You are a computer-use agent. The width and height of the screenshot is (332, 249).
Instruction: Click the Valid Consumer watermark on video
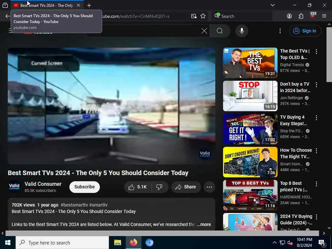click(205, 154)
